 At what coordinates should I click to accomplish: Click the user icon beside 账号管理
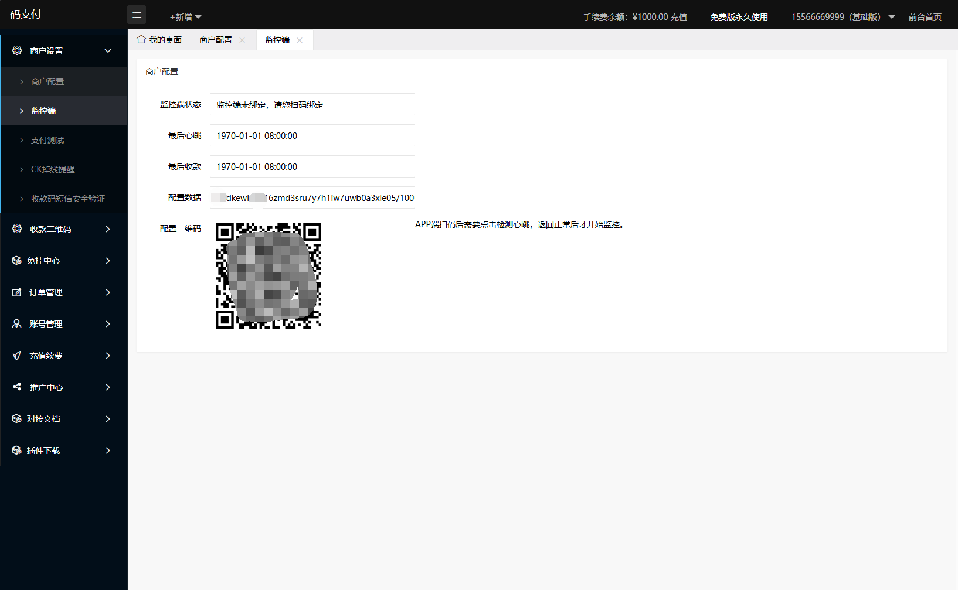[x=17, y=324]
